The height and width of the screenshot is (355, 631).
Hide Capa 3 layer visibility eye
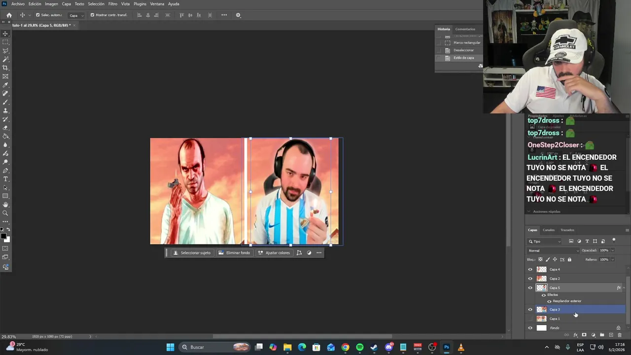pos(530,310)
